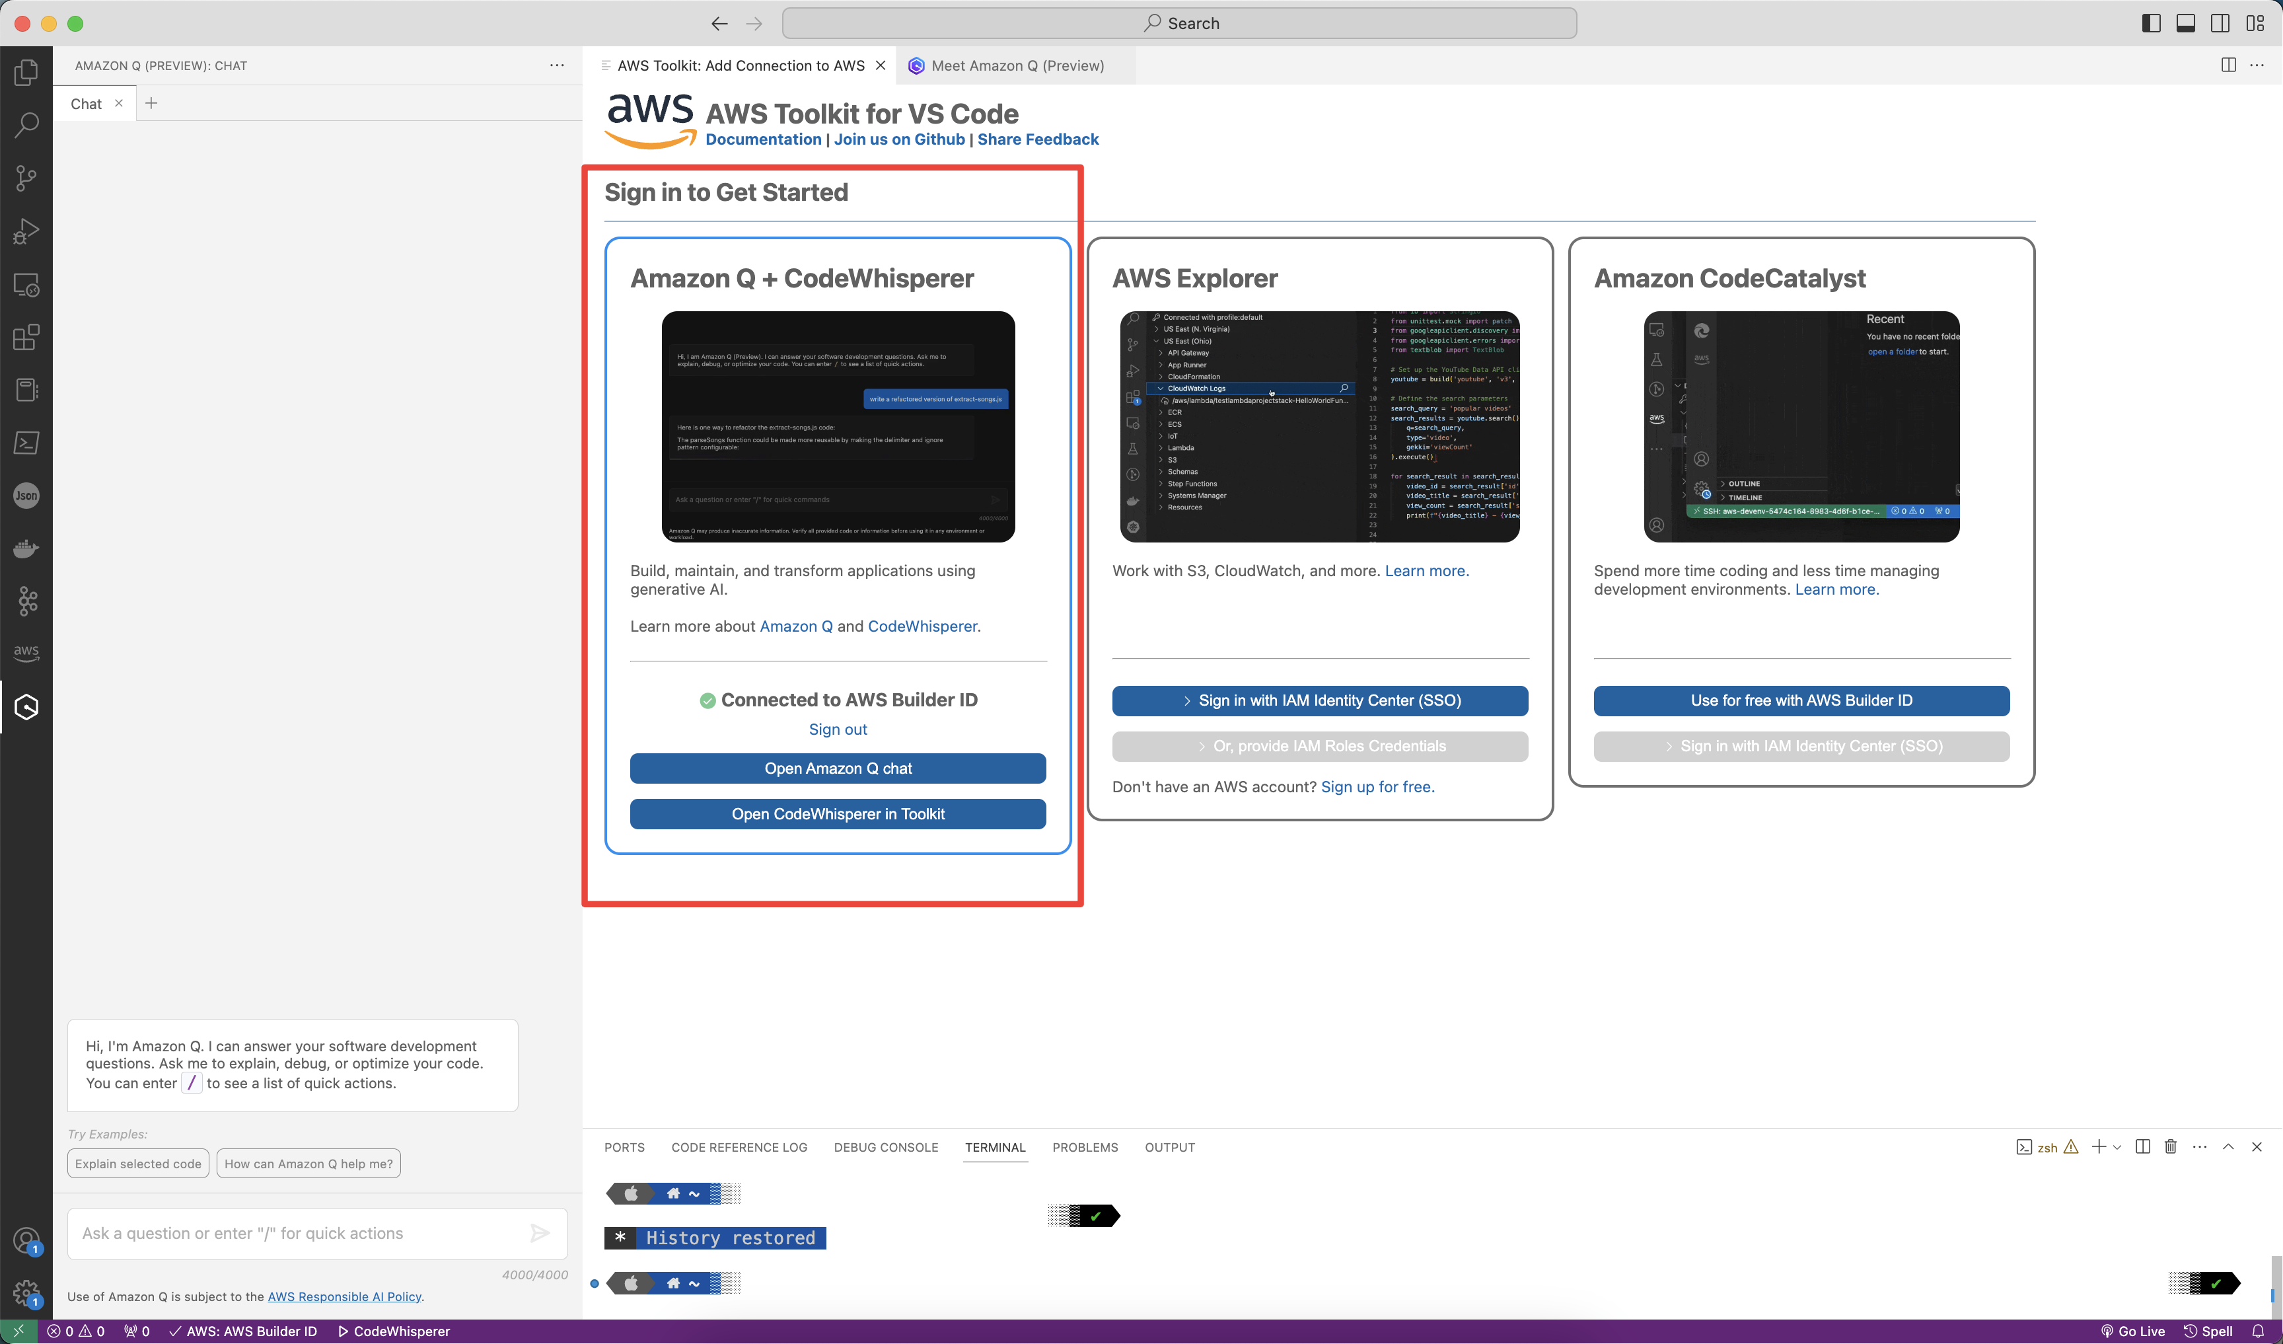Click the top Search command bar
Viewport: 2283px width, 1344px height.
point(1178,24)
